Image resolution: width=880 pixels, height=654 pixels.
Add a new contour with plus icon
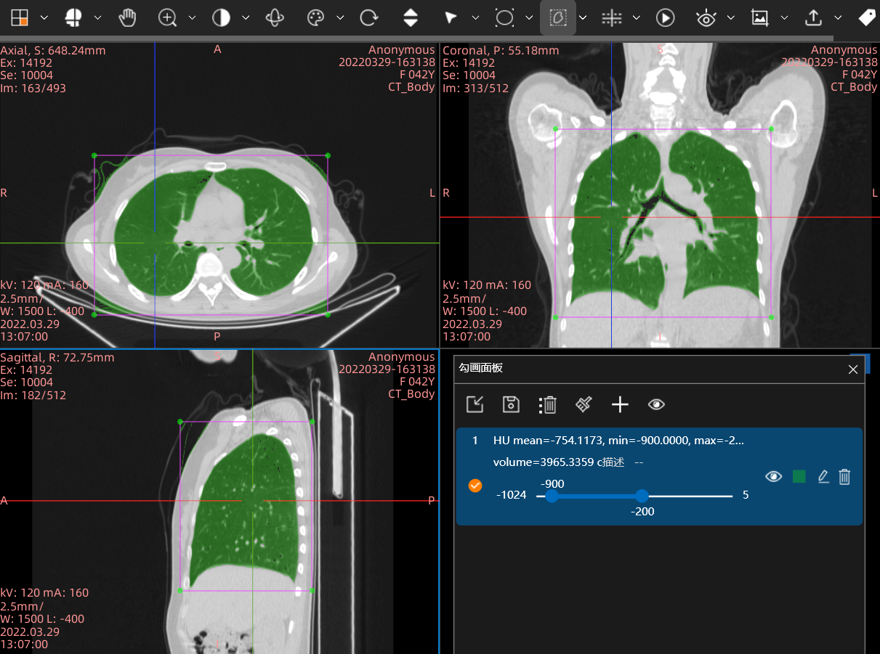tap(620, 404)
